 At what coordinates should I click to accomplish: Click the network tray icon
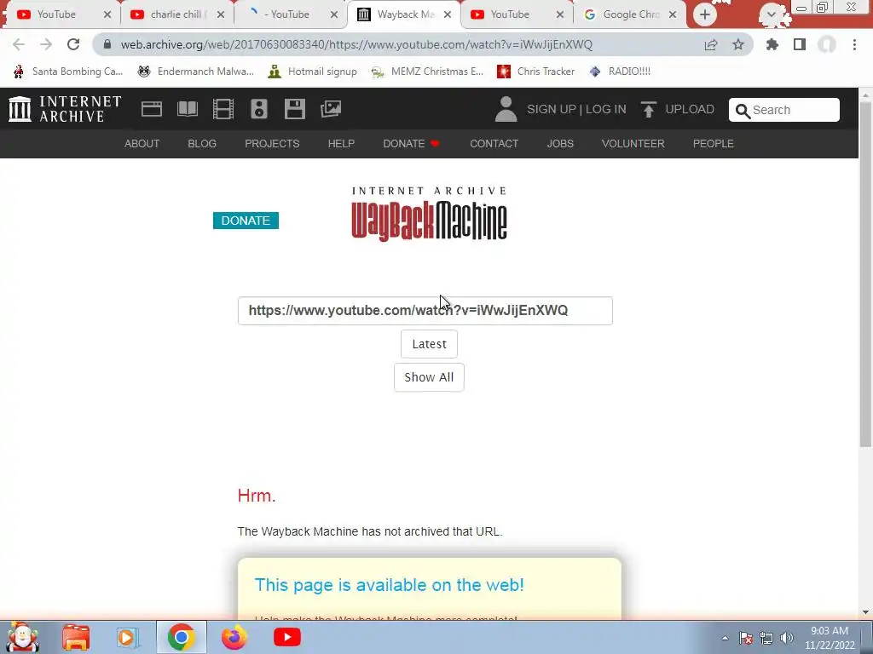(x=766, y=638)
